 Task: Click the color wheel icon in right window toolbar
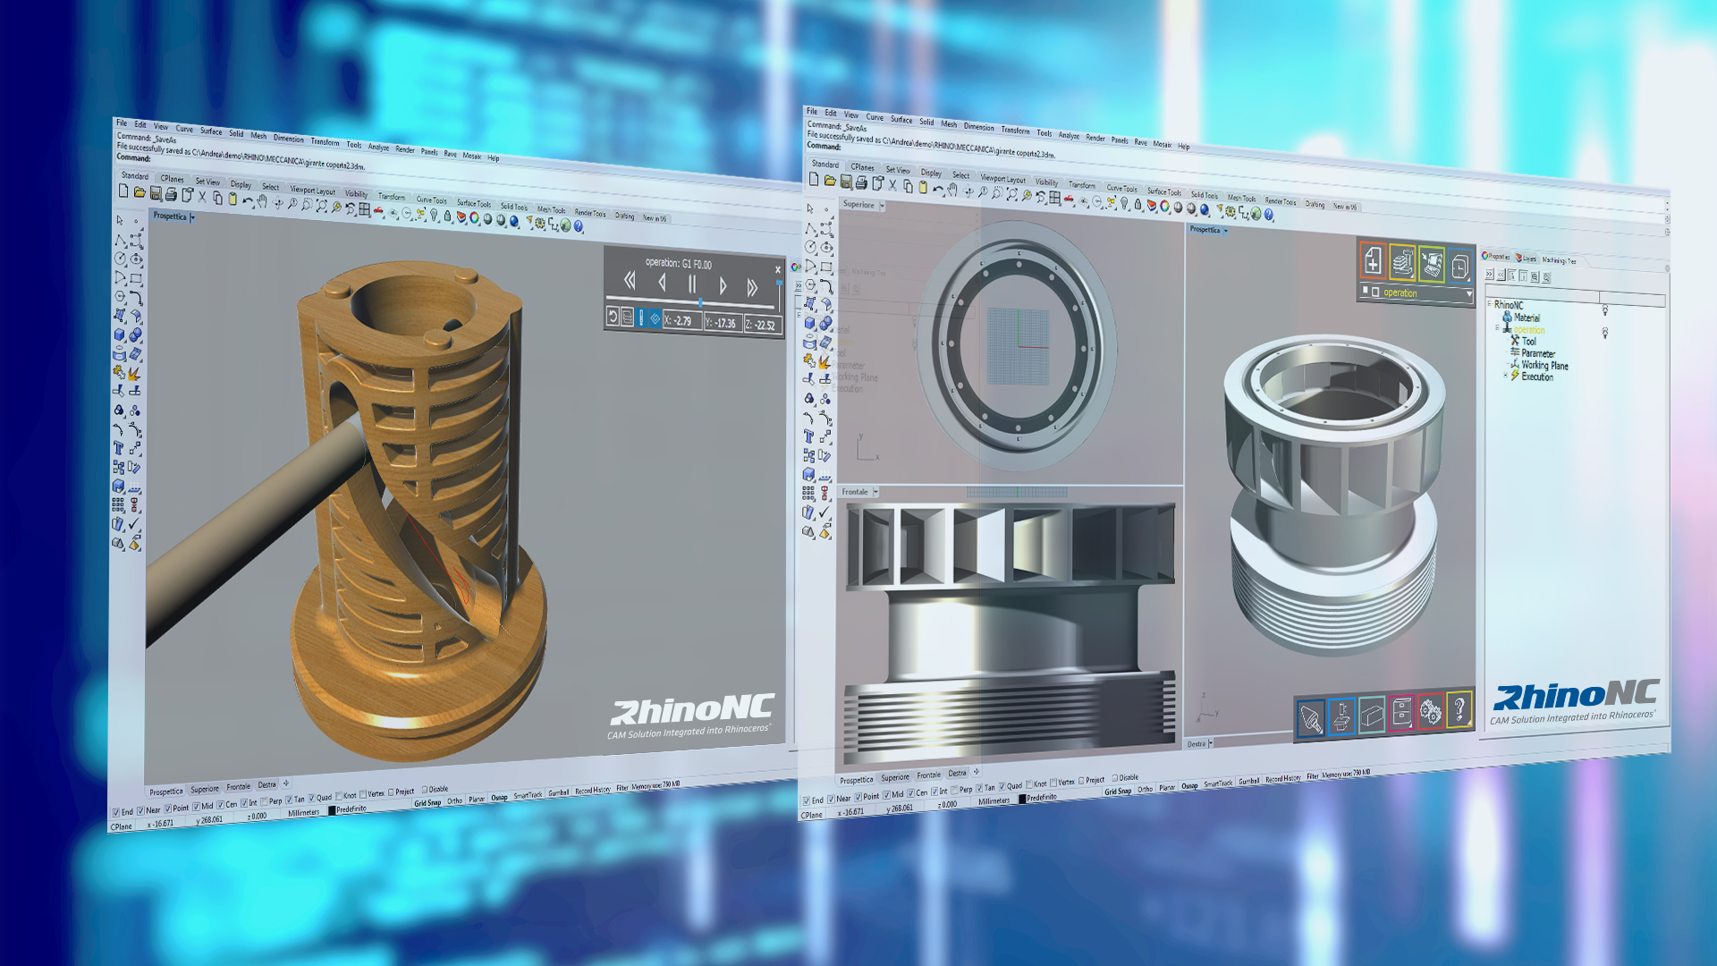tap(1164, 207)
